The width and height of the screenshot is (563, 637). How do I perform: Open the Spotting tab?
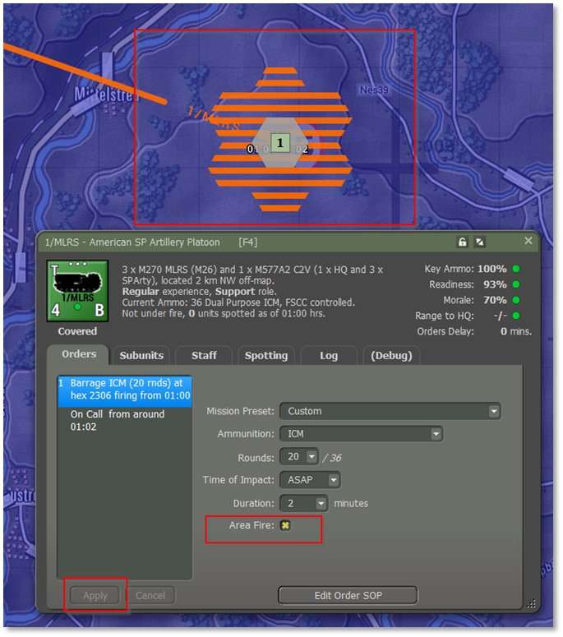click(x=265, y=355)
